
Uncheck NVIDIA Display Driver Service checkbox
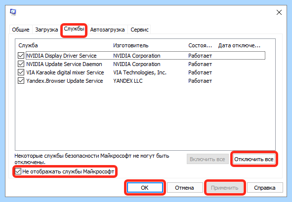(x=21, y=56)
